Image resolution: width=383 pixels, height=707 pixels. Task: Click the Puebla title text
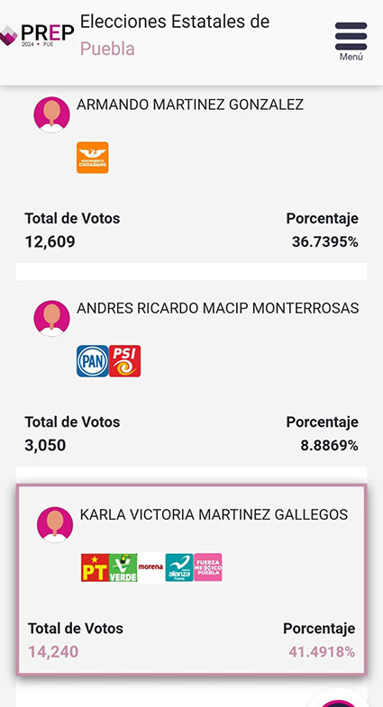coord(107,49)
